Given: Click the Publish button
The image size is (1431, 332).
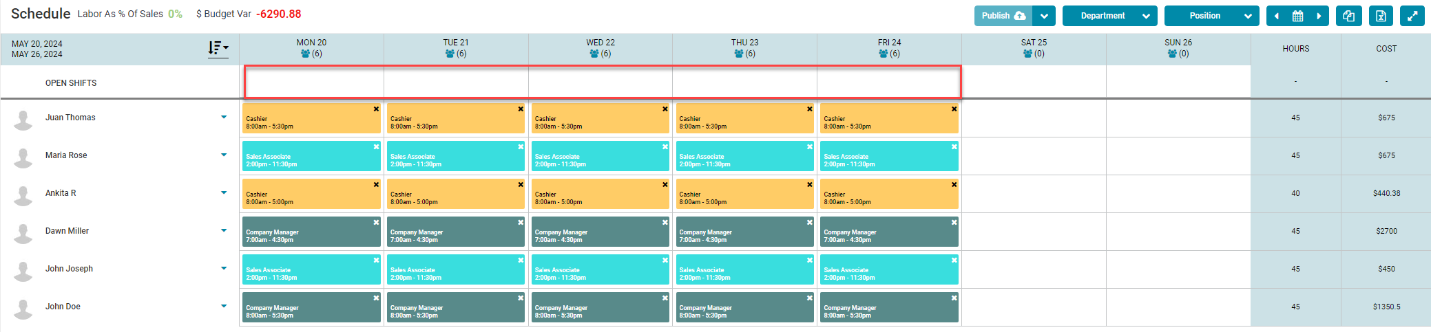Looking at the screenshot, I should coord(1003,16).
